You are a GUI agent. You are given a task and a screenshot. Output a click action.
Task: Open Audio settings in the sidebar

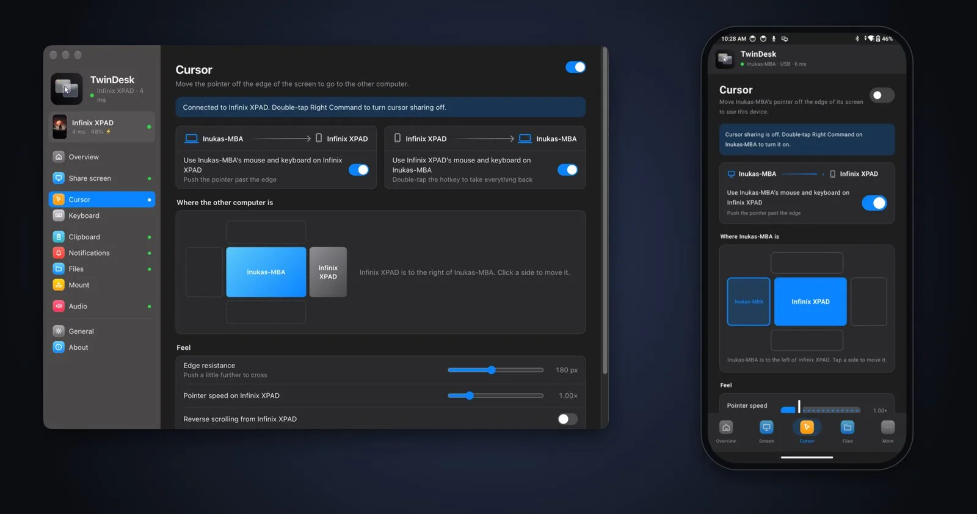(x=101, y=306)
